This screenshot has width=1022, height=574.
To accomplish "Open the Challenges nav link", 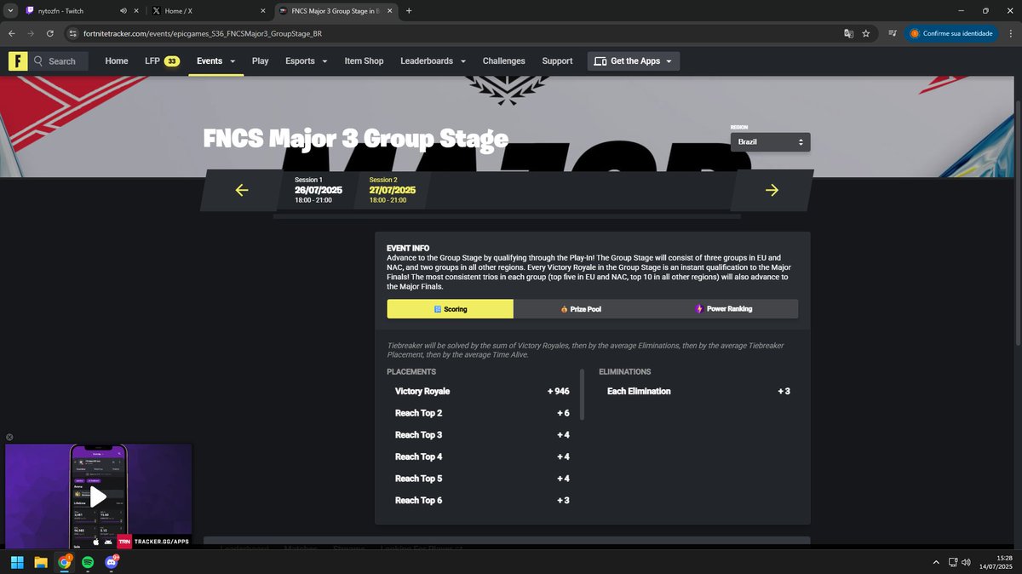I will coord(503,61).
